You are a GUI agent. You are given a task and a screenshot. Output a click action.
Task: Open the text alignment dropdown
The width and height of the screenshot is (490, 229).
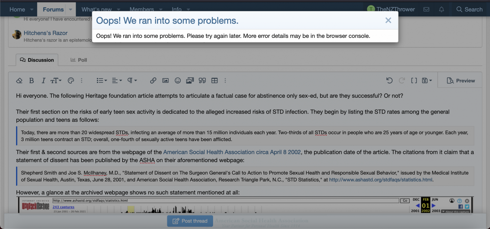pos(117,81)
